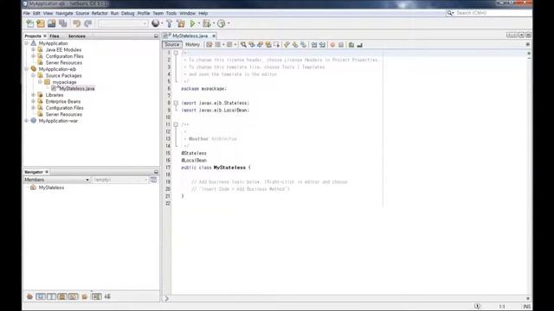Viewport: 554px width, 311px height.
Task: Collapse the MyApplication-ejb project node
Action: pyautogui.click(x=27, y=69)
